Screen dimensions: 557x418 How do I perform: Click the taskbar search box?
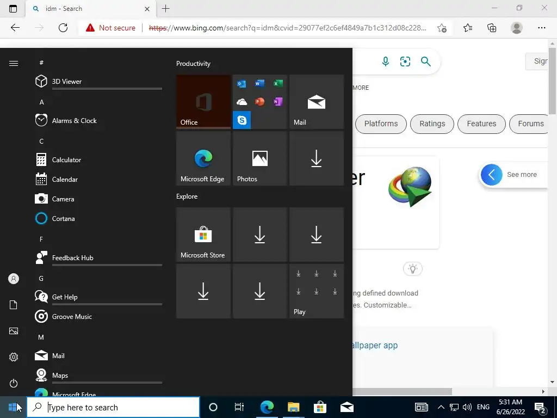click(113, 407)
